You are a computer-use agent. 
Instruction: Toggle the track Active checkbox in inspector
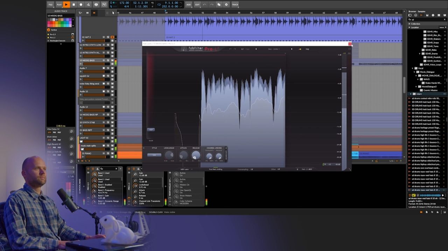49,30
